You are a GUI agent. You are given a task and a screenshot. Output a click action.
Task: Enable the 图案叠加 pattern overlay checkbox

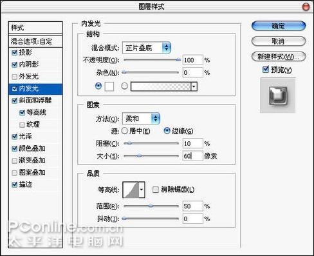coord(14,173)
